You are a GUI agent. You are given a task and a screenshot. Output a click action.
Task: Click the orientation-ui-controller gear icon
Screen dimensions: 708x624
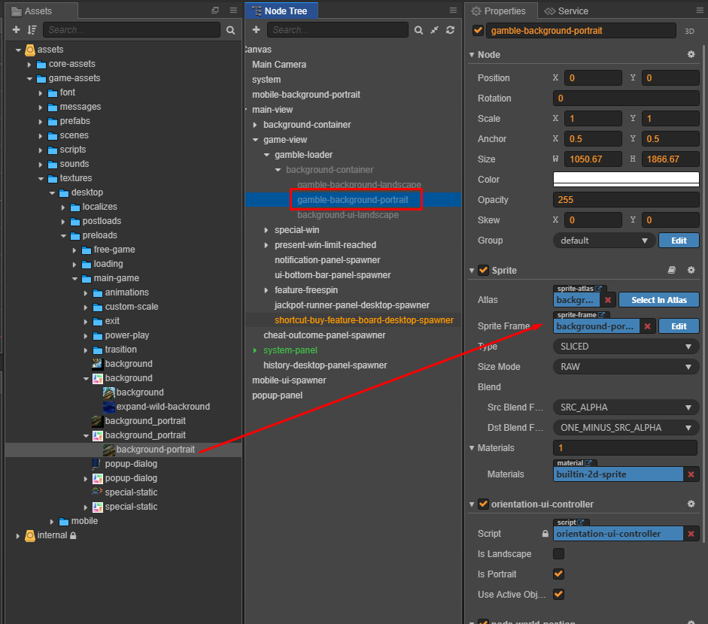pyautogui.click(x=691, y=504)
